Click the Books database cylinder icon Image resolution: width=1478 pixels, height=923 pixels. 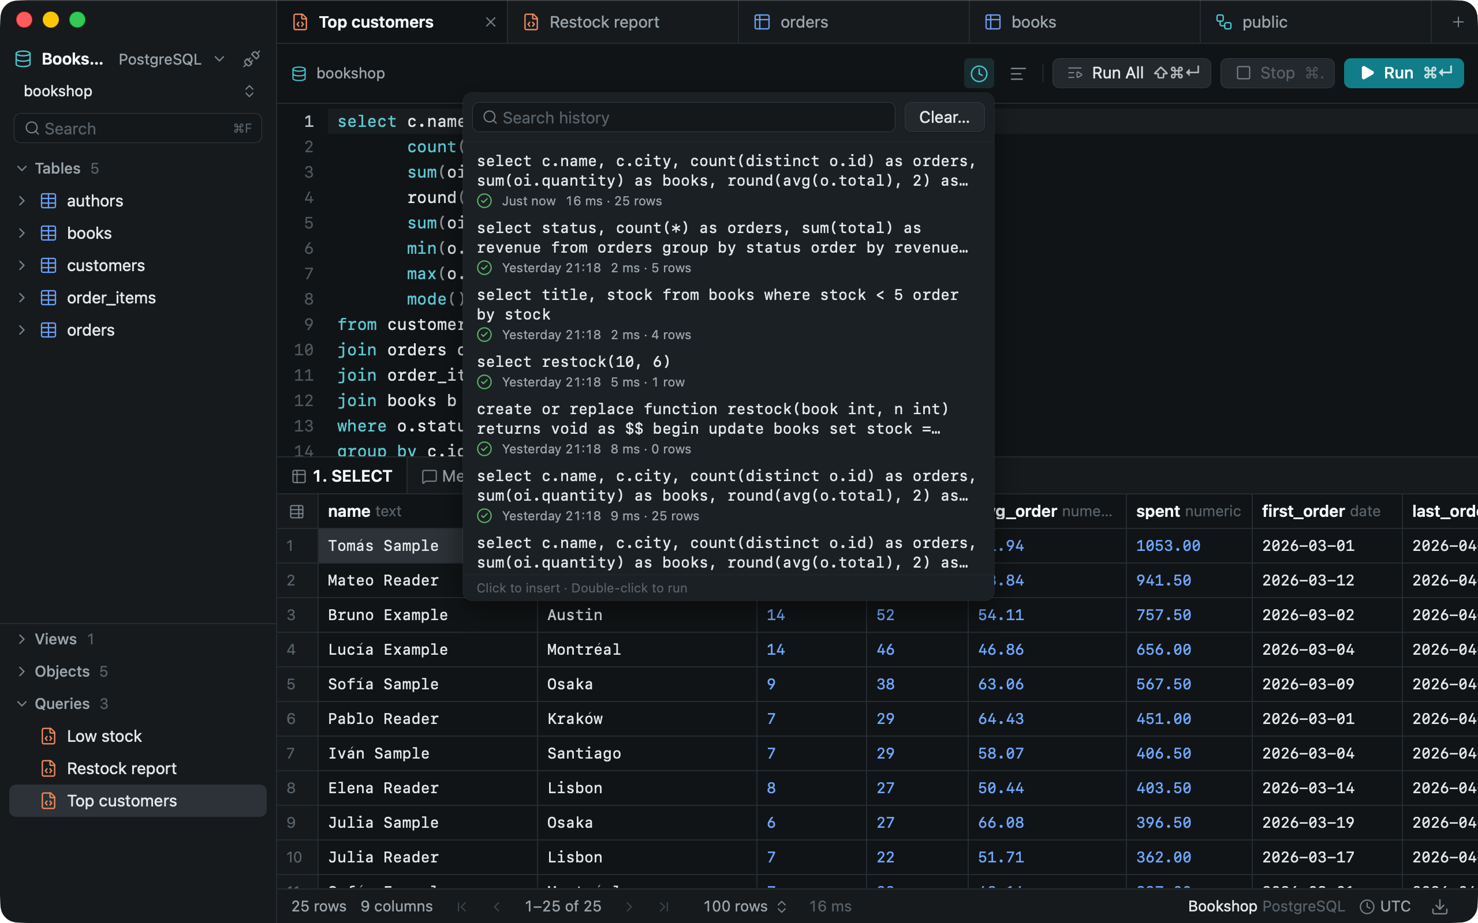coord(23,59)
